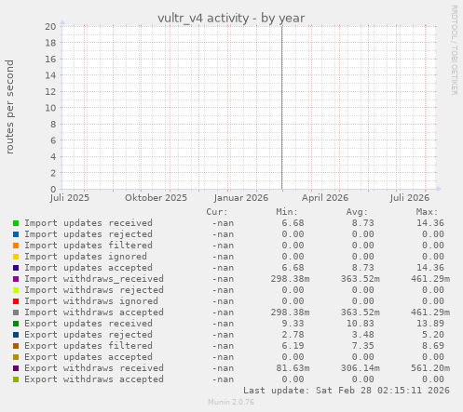Viewport: 463px width, 412px height.
Task: Click the 'Export withdraws accepted' legend label
Action: tap(94, 379)
